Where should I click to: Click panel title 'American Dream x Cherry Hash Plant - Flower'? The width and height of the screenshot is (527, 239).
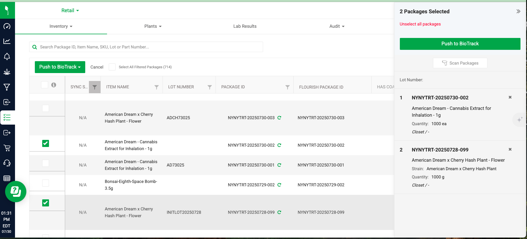coord(458,160)
